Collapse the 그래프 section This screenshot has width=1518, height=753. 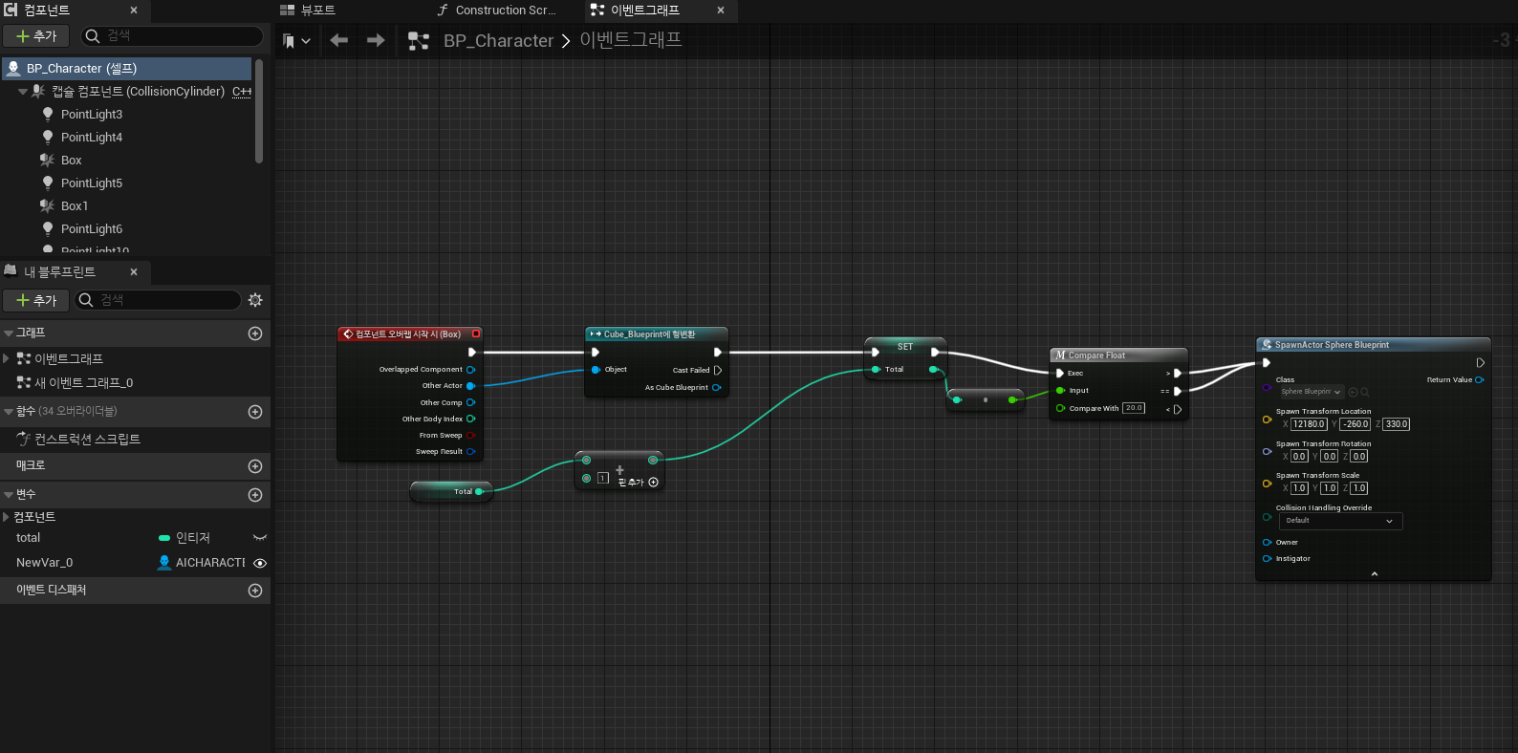[x=9, y=333]
